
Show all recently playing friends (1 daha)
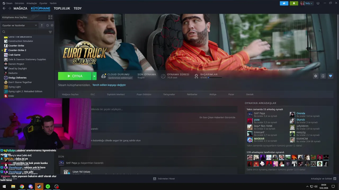click(274, 146)
